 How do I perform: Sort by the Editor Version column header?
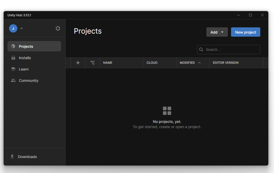click(x=225, y=63)
